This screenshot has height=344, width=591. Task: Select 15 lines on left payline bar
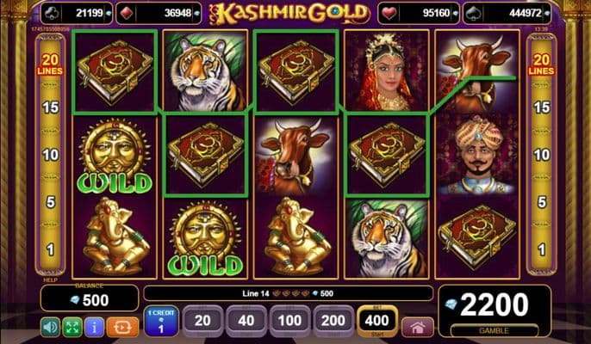50,107
